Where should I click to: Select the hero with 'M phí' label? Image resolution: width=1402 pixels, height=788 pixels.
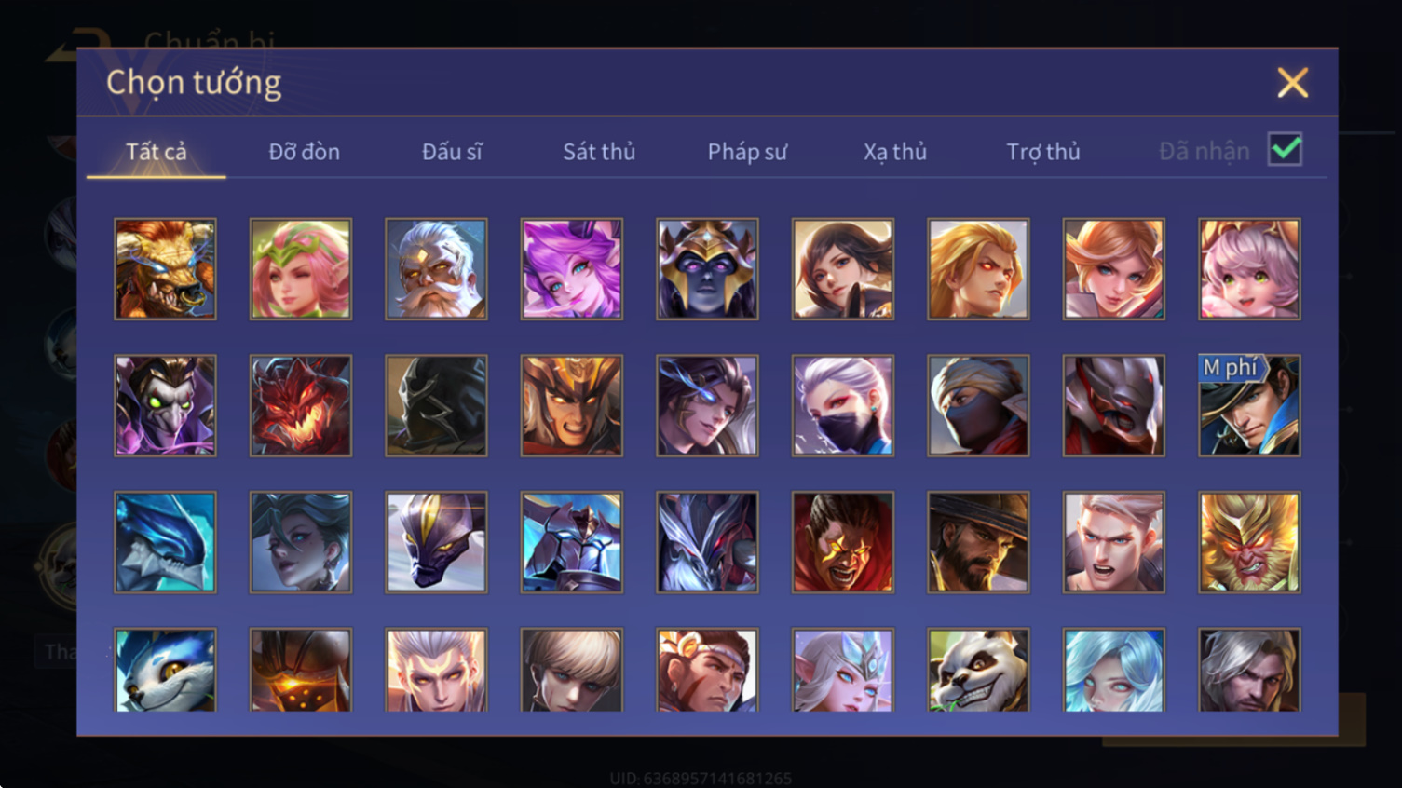pyautogui.click(x=1249, y=405)
